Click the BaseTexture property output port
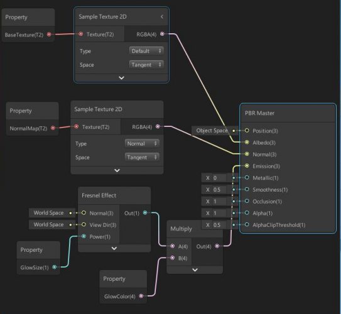Viewport: 341px width, 314px height. click(49, 35)
